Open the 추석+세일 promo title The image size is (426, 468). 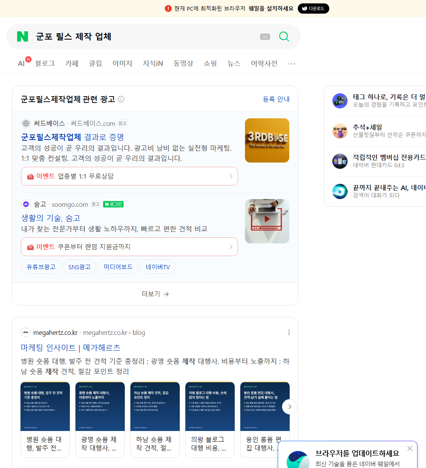pyautogui.click(x=367, y=127)
